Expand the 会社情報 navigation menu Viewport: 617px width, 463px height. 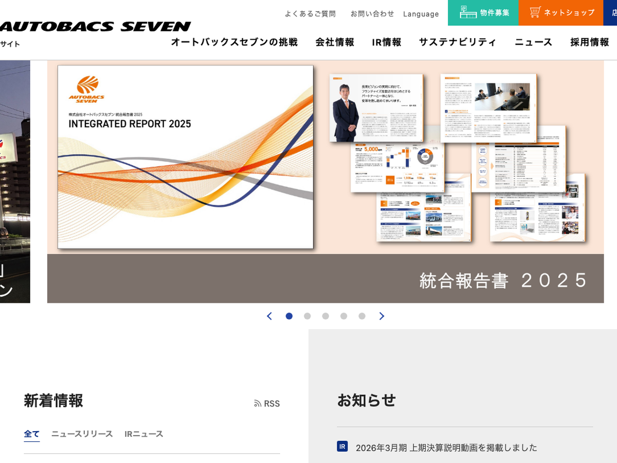coord(335,42)
